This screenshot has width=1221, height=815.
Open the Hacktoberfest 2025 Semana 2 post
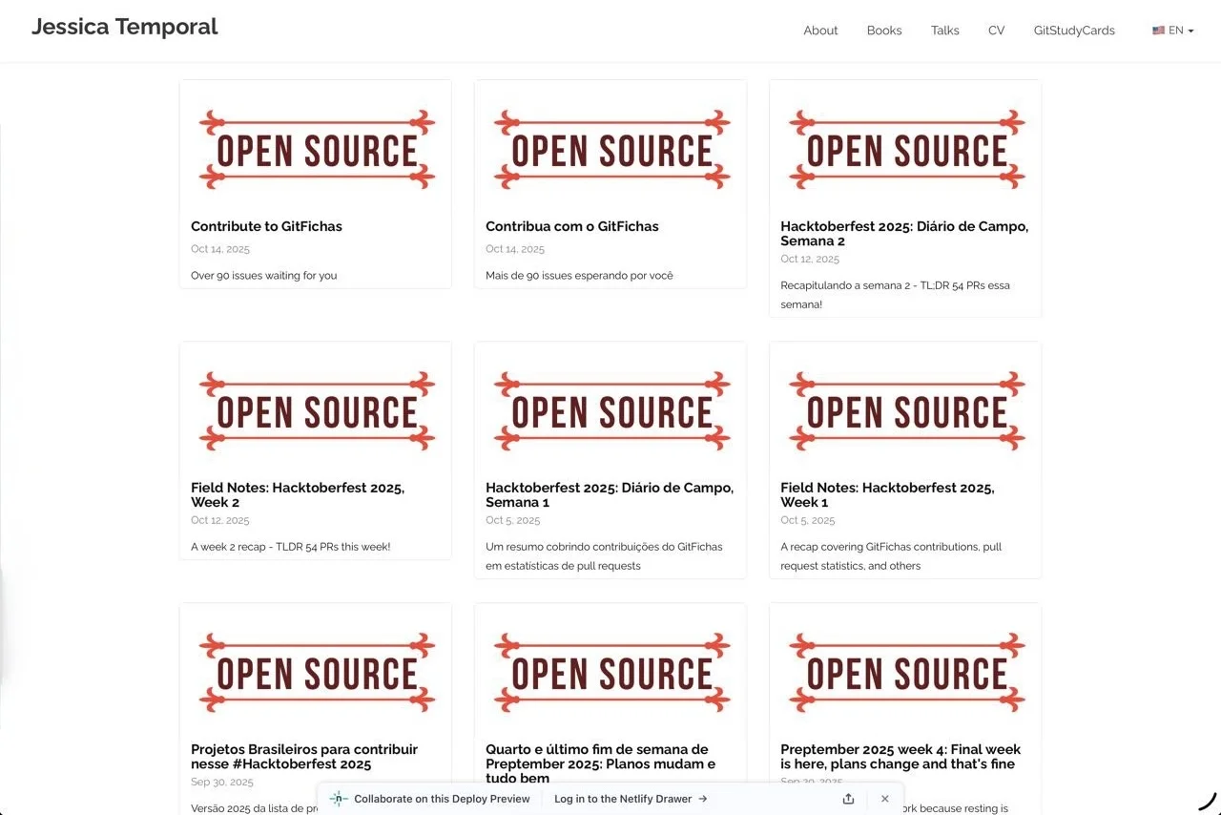(904, 233)
